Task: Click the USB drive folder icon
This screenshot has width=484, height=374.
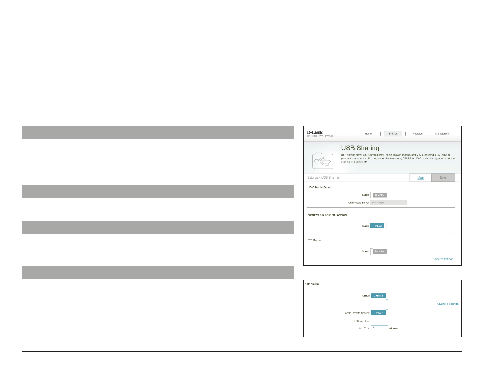Action: click(322, 161)
